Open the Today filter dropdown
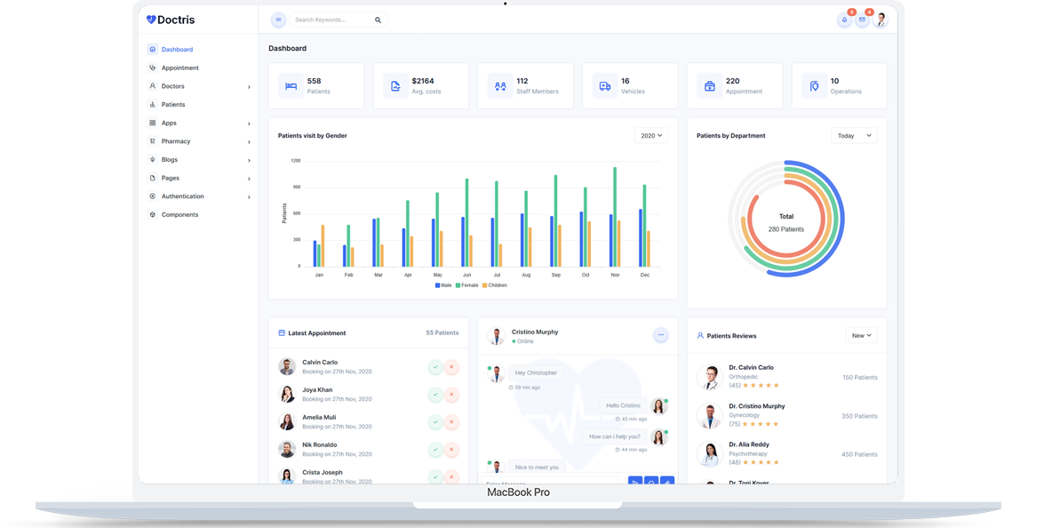Viewport: 1044px width, 528px height. pos(853,136)
